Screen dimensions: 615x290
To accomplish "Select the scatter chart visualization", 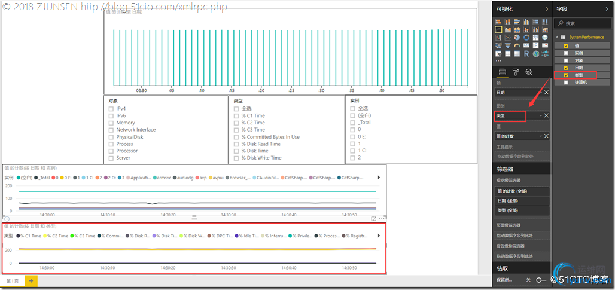I will point(507,38).
